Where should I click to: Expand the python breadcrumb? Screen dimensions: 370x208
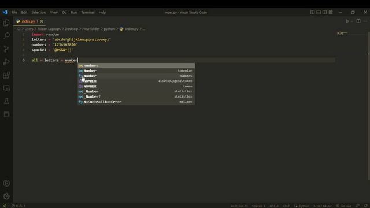(x=109, y=29)
